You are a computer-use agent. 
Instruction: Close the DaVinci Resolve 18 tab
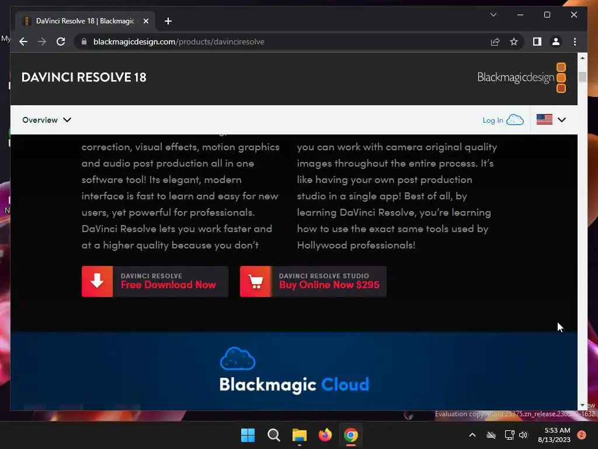[145, 21]
